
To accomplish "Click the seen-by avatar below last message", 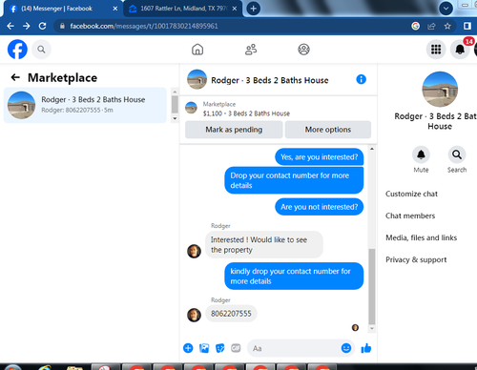I will pyautogui.click(x=355, y=327).
